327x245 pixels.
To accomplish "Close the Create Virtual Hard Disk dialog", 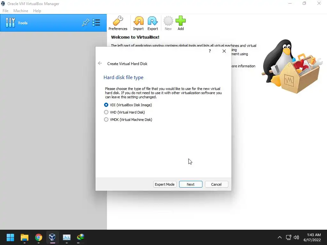I will (x=224, y=51).
